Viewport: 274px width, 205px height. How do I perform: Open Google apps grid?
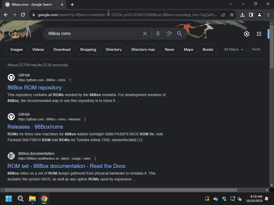pos(259,34)
